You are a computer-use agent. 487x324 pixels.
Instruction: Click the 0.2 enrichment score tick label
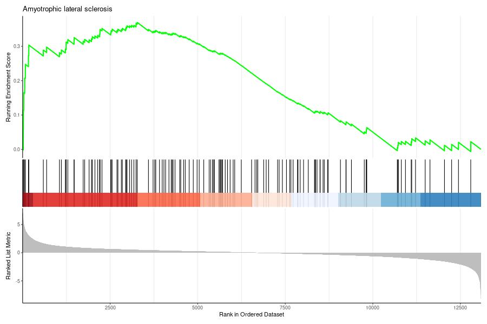[x=16, y=80]
